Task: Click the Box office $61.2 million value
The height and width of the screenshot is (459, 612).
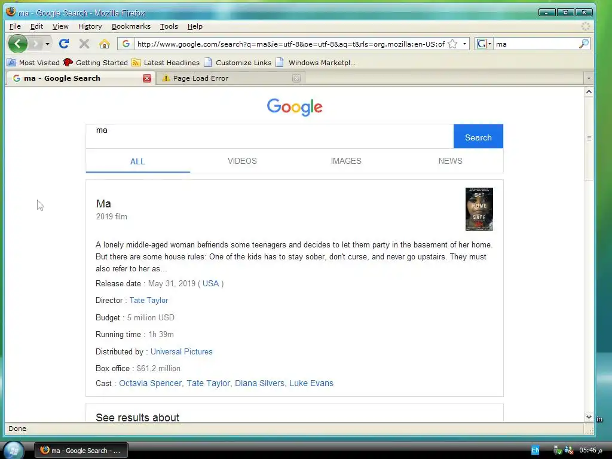Action: point(158,368)
